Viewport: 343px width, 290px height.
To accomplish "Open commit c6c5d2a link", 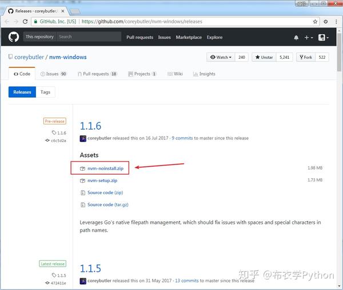I will 56,140.
